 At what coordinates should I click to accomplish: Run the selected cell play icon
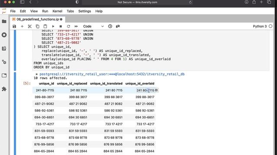tap(53, 26)
